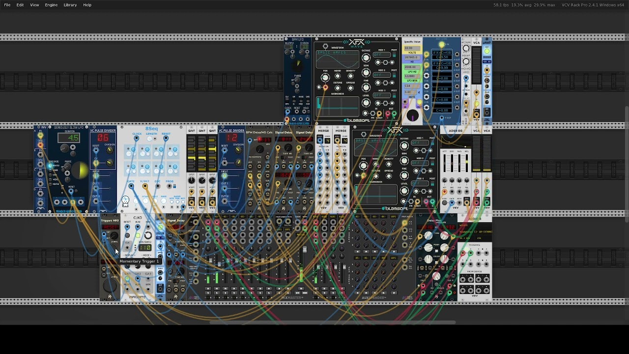Open the File menu
The image size is (629, 354).
click(x=7, y=5)
